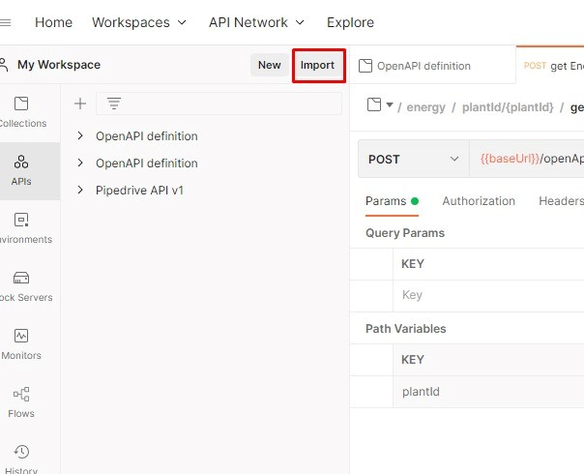Open the Environments sidebar panel
584x474 pixels.
(x=22, y=227)
